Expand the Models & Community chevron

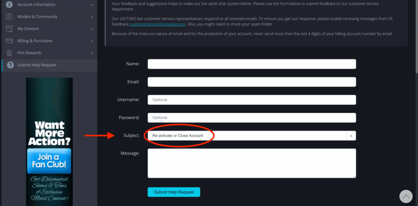[92, 17]
